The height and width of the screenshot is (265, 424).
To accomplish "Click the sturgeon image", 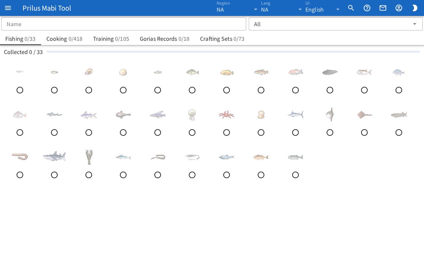I will (399, 115).
